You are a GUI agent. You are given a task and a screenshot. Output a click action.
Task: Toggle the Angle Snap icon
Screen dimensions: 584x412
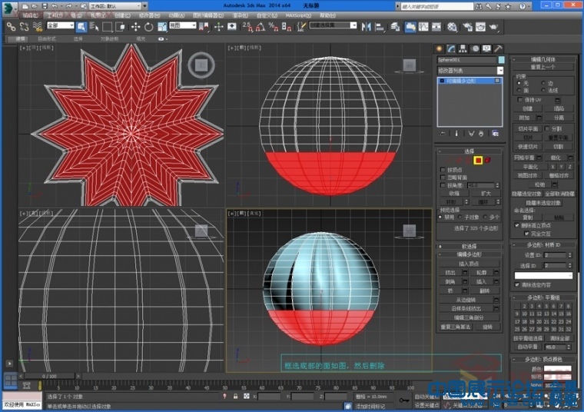(x=260, y=27)
